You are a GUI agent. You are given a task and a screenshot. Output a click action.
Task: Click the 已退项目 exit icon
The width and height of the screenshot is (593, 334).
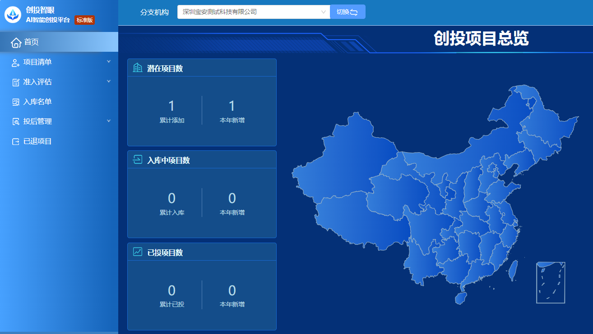tap(16, 141)
